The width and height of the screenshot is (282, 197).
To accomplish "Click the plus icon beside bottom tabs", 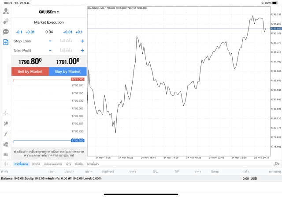I will pyautogui.click(x=6, y=164).
